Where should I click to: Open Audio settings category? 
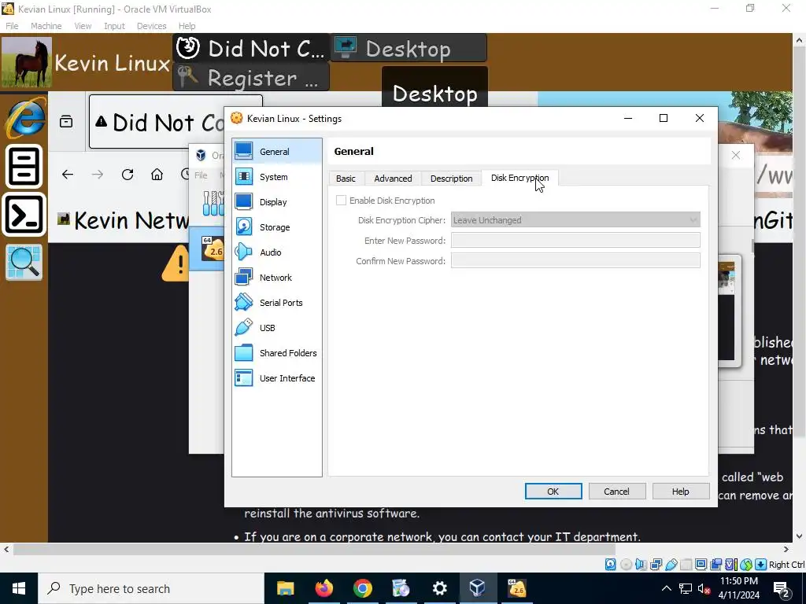(x=276, y=252)
